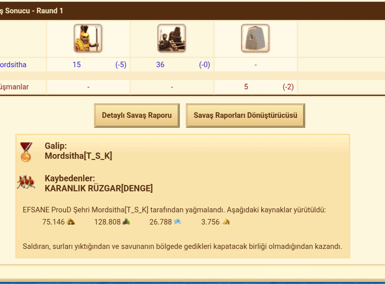
Task: Select the hoplite count 15
Action: coord(77,65)
